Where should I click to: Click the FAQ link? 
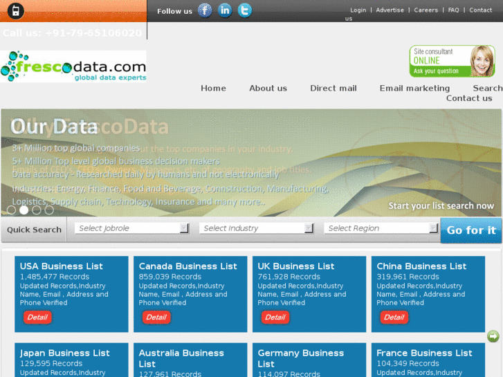coord(453,10)
